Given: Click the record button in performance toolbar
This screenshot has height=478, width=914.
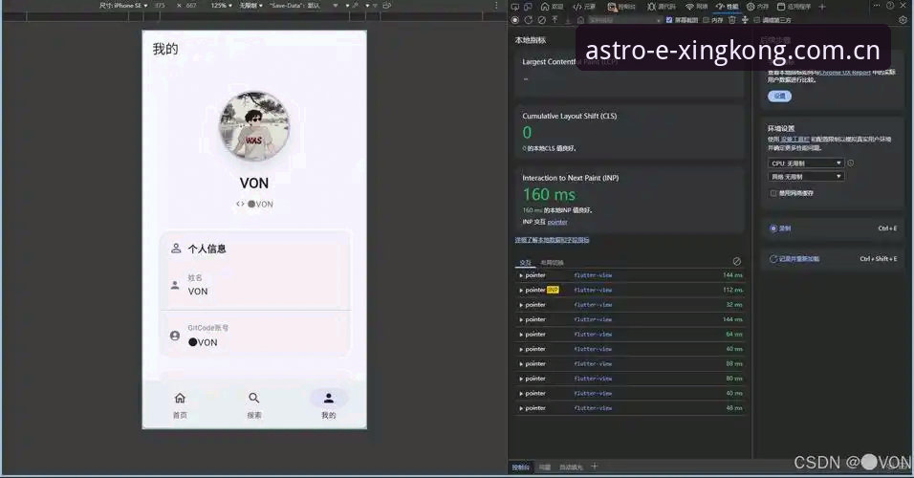Looking at the screenshot, I should pyautogui.click(x=514, y=20).
